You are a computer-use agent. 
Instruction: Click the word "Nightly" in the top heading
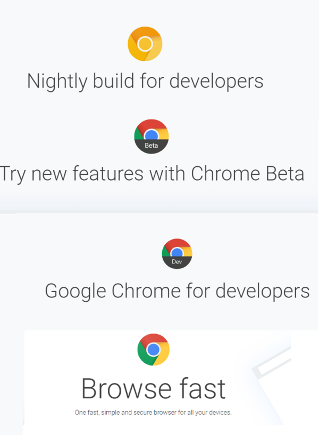[x=57, y=81]
